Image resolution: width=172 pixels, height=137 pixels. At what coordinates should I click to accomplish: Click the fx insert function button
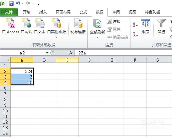tap(71, 53)
